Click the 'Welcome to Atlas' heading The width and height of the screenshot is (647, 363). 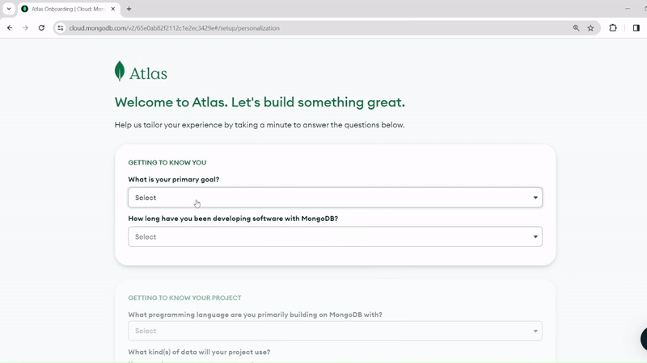coord(260,102)
